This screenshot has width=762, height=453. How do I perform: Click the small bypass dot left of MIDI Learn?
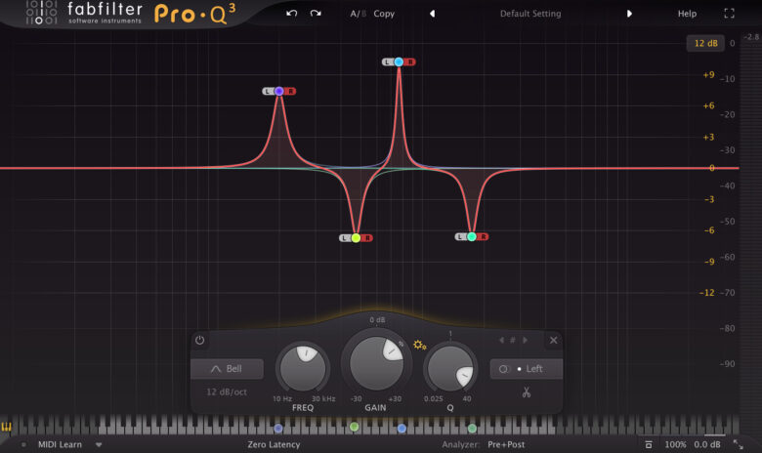23,444
